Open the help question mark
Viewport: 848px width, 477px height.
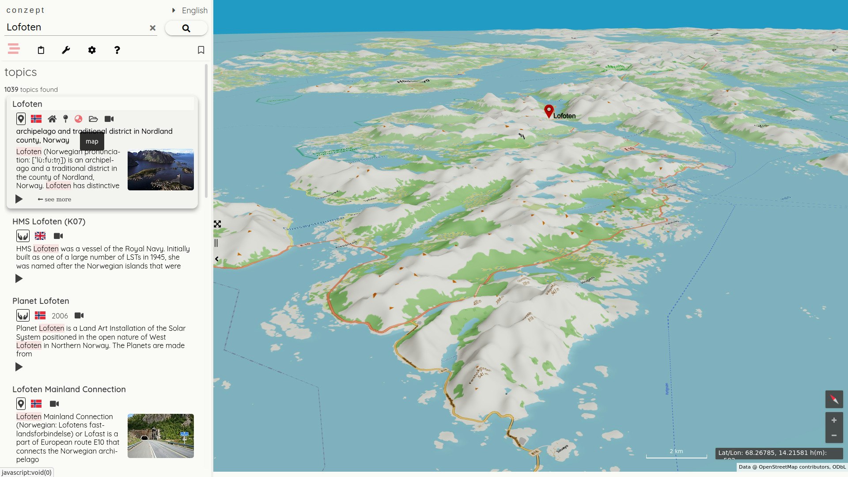pyautogui.click(x=117, y=50)
